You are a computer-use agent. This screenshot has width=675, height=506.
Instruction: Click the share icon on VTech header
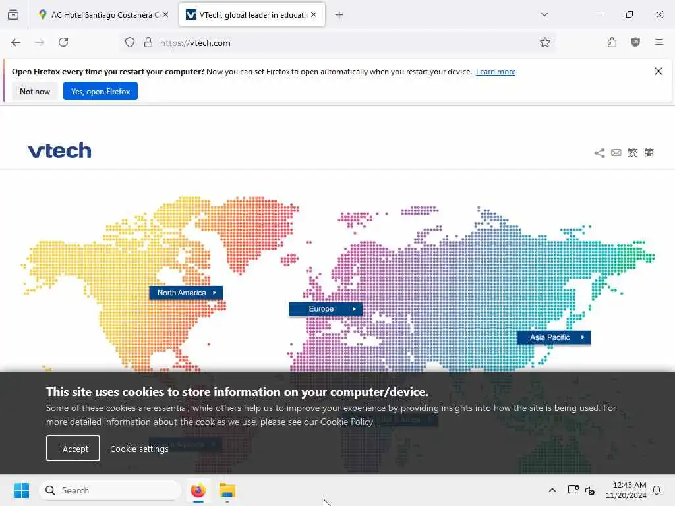[599, 153]
